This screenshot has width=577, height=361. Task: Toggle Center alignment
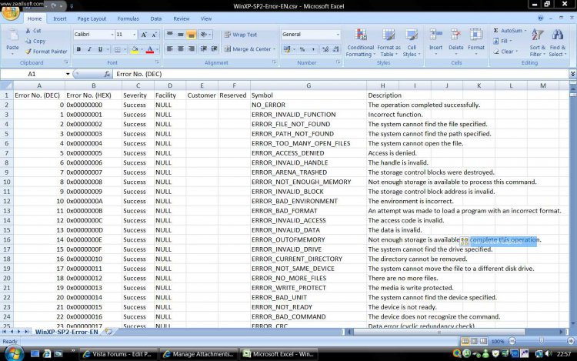[181, 49]
